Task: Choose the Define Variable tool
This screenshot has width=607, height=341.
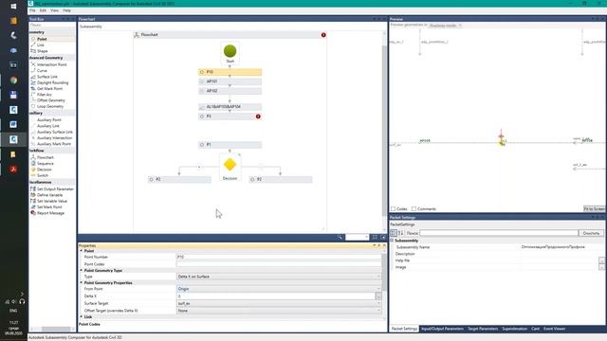Action: tap(49, 195)
